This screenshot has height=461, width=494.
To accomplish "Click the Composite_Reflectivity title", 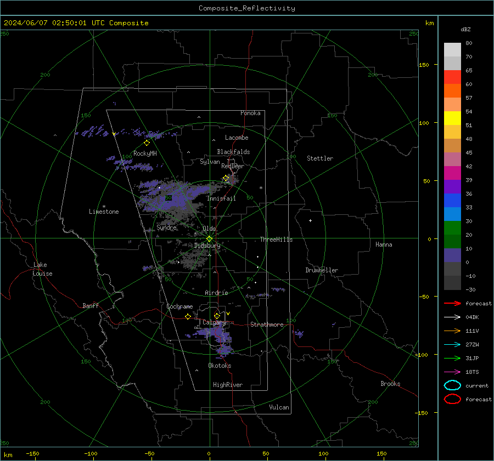I will tap(247, 8).
